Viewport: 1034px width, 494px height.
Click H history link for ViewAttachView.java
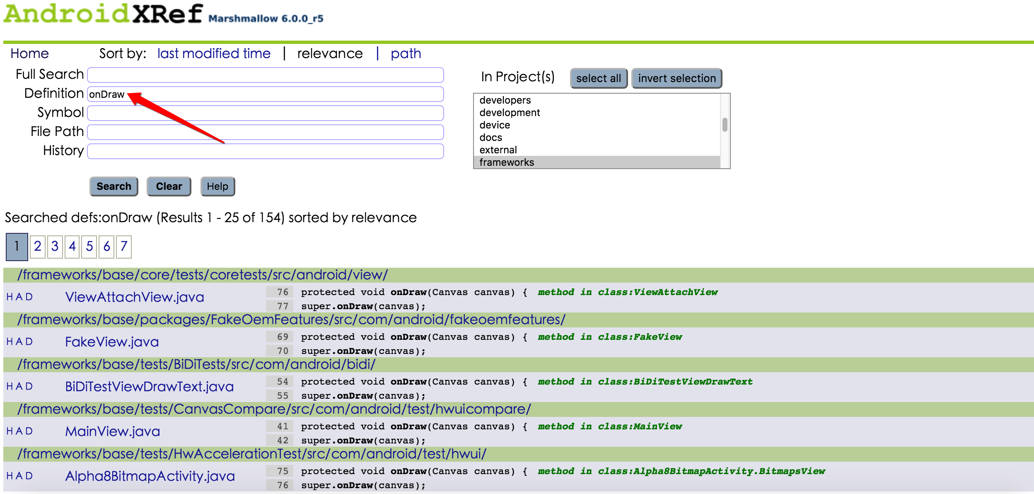(10, 297)
